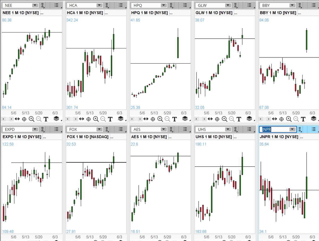Click the ellipsis button next to HPQ title
Viewport: 319px width, 241px height.
[171, 13]
